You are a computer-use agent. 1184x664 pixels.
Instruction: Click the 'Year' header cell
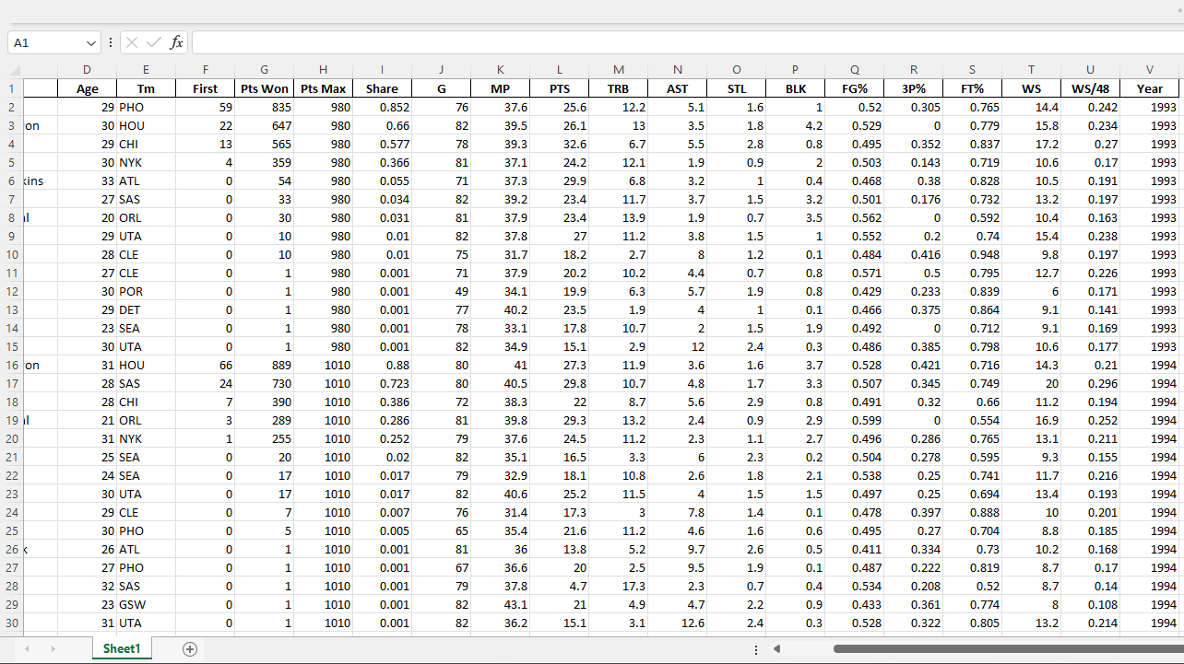(x=1149, y=88)
